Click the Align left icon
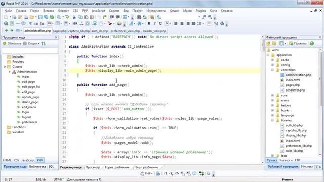The image size is (324, 182). click(x=176, y=24)
